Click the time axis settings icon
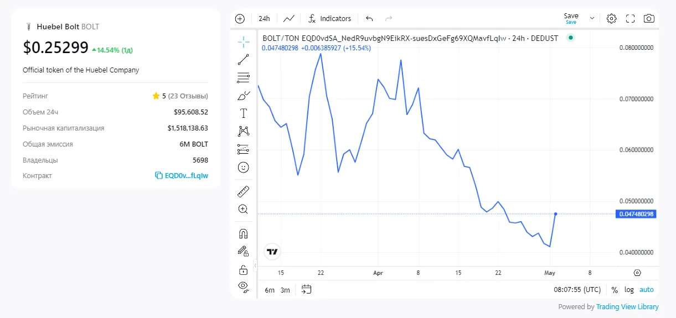Image resolution: width=676 pixels, height=318 pixels. tap(637, 273)
